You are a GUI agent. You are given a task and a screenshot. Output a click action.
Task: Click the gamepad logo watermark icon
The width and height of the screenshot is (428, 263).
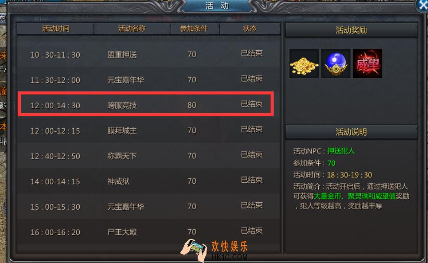click(x=193, y=250)
